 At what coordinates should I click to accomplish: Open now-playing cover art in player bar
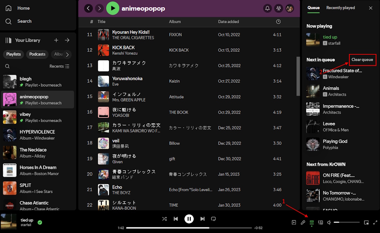8,222
